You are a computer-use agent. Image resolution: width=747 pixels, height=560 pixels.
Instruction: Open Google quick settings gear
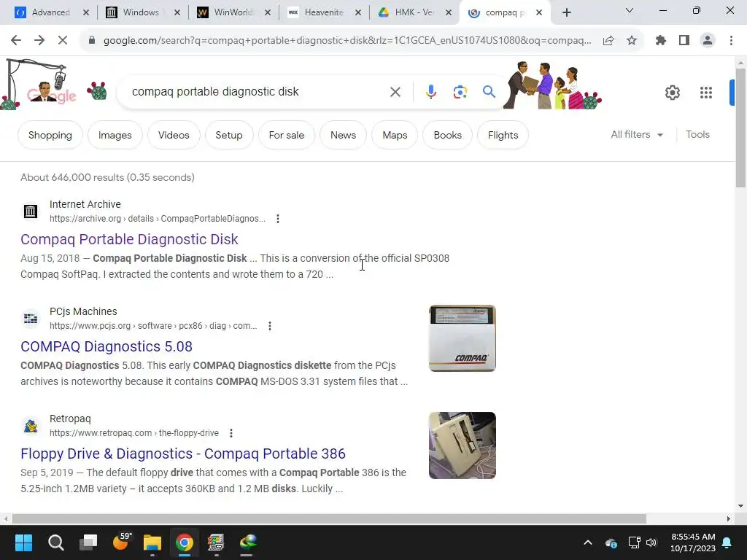672,93
